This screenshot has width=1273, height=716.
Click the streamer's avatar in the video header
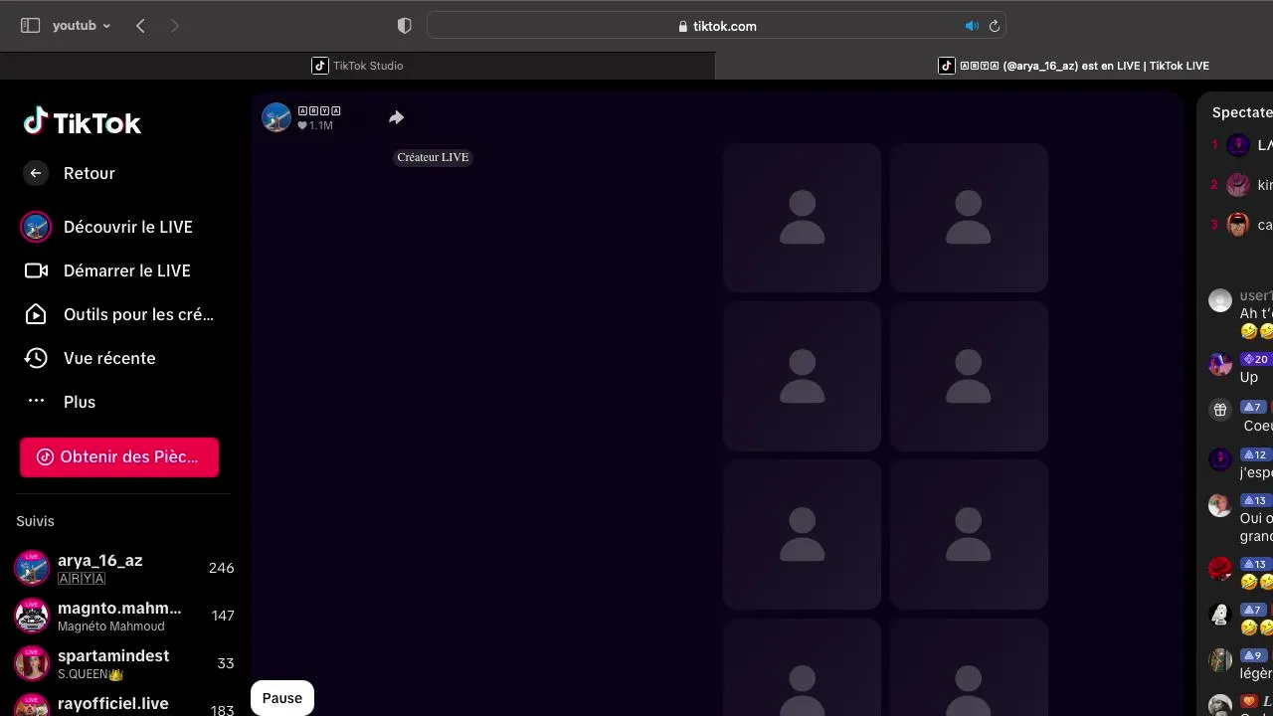pyautogui.click(x=276, y=117)
